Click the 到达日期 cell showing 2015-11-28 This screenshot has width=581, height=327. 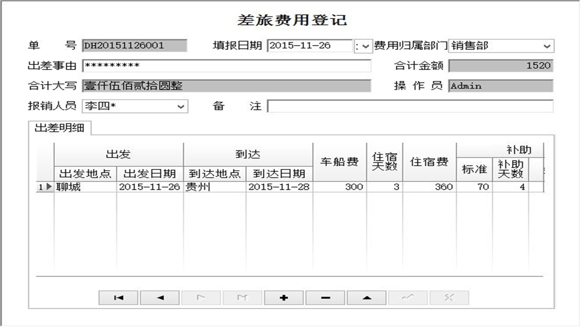(x=279, y=186)
